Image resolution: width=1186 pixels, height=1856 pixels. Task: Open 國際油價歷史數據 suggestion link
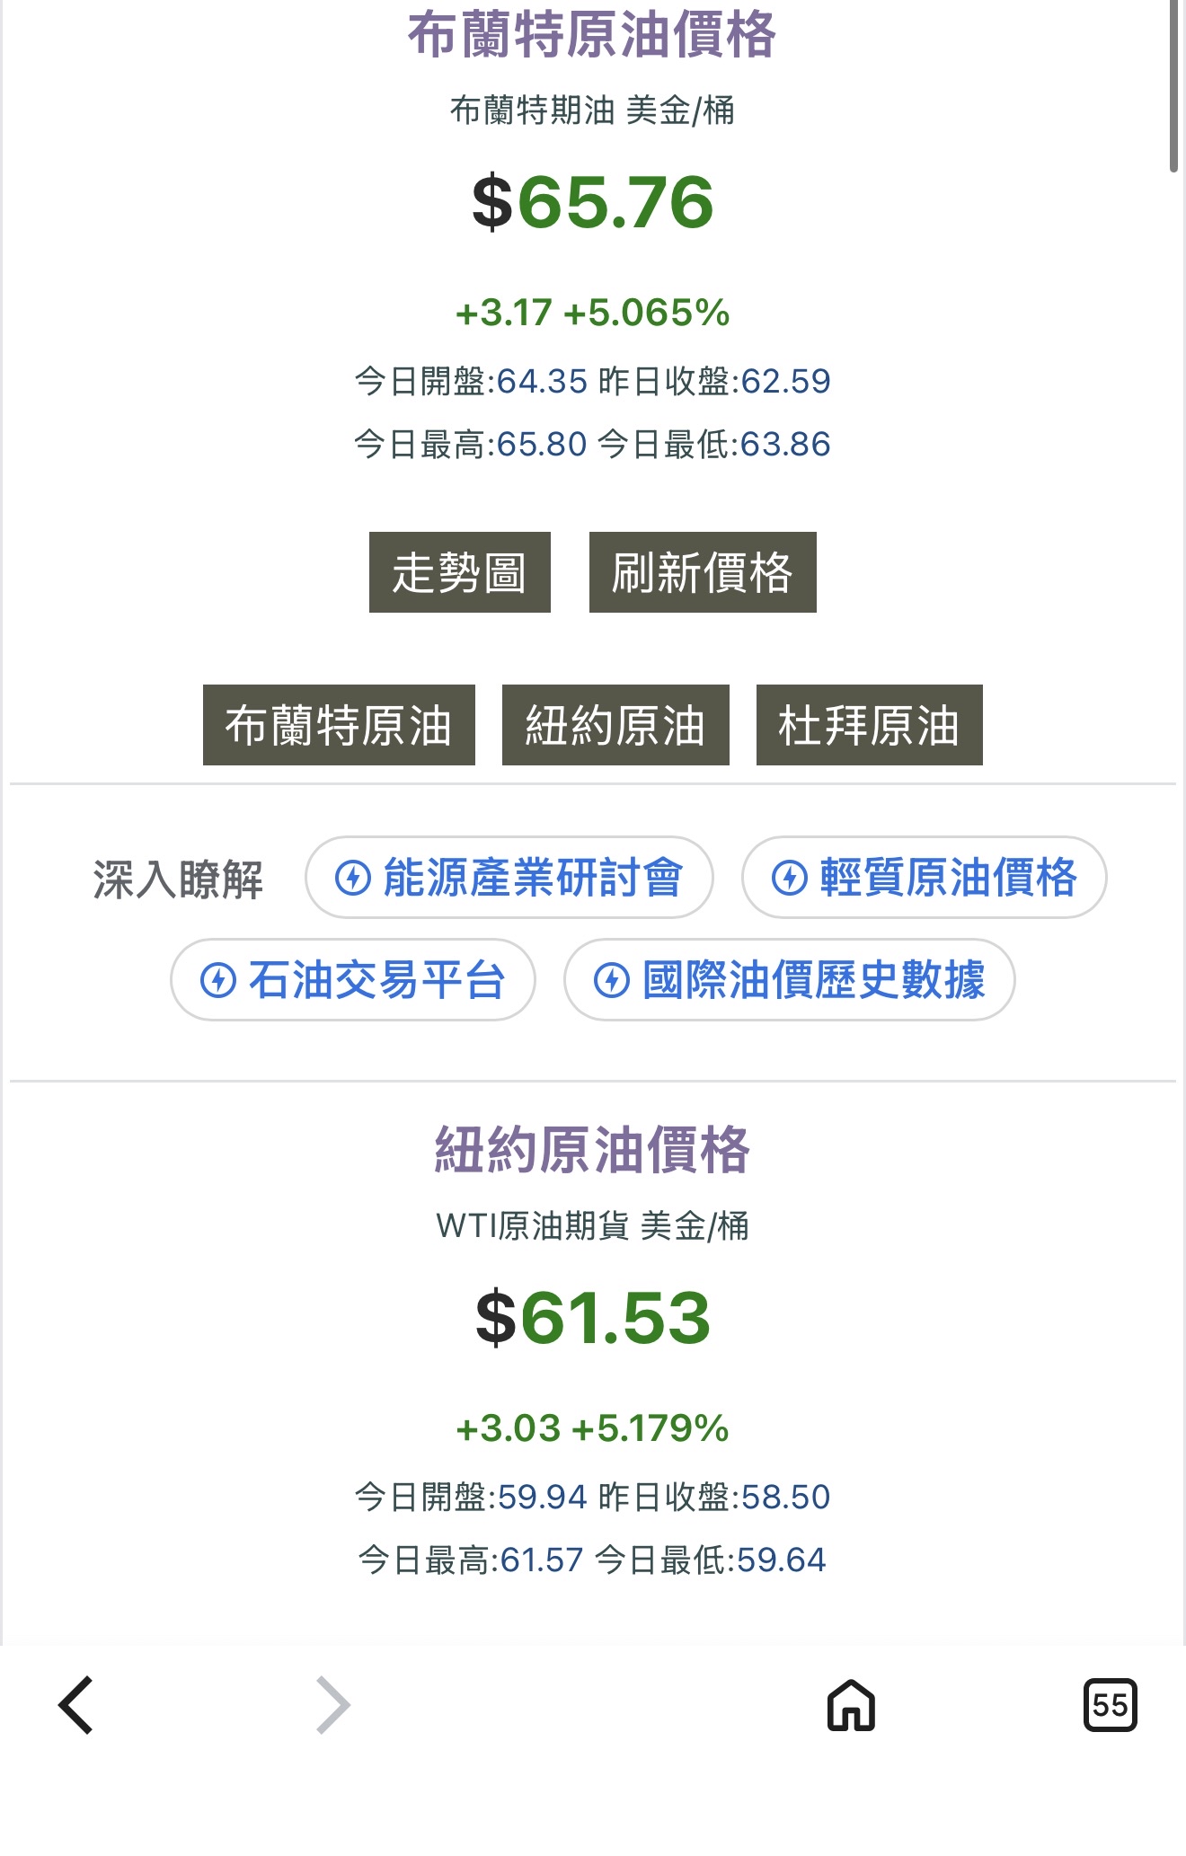(813, 980)
